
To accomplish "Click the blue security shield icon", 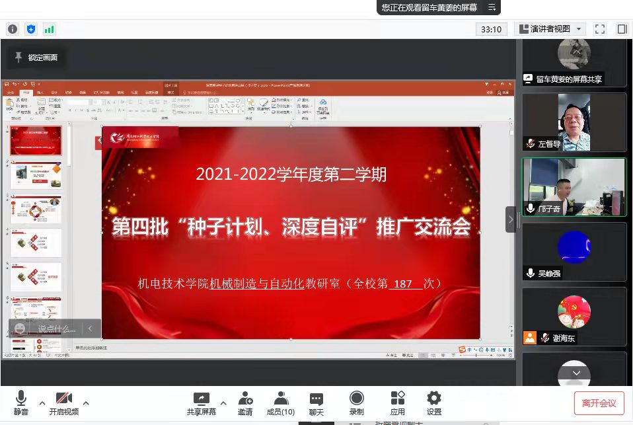I will click(31, 29).
